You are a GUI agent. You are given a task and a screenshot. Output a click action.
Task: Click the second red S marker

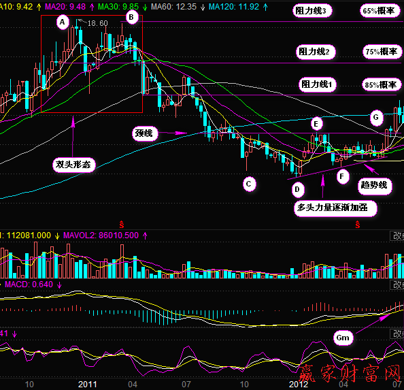click(x=358, y=225)
